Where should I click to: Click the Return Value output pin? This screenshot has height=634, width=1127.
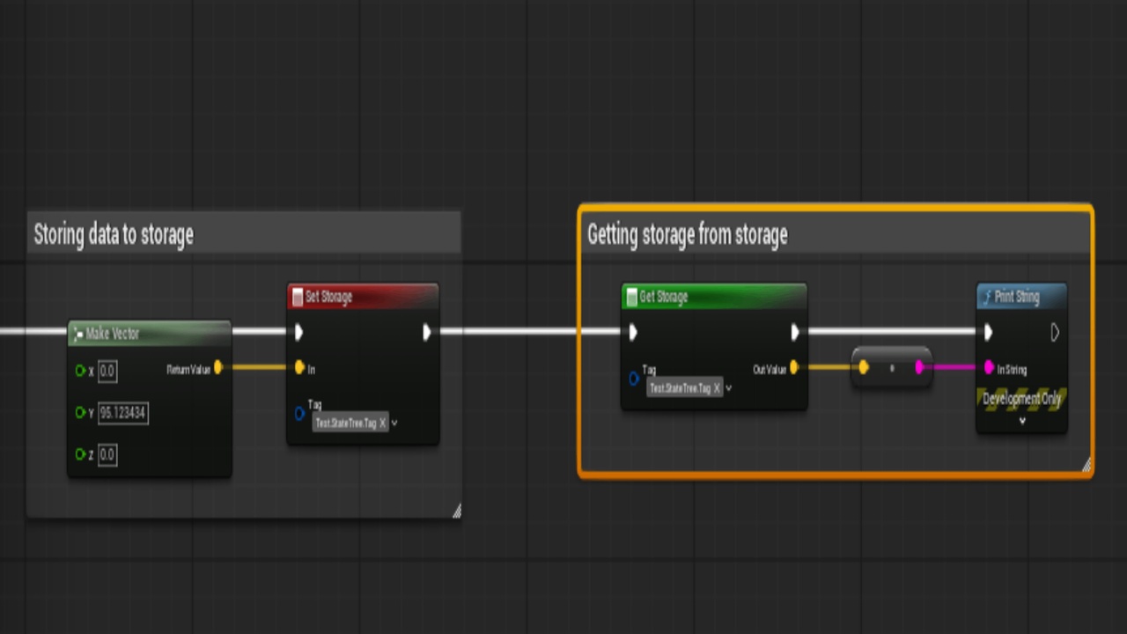click(217, 368)
